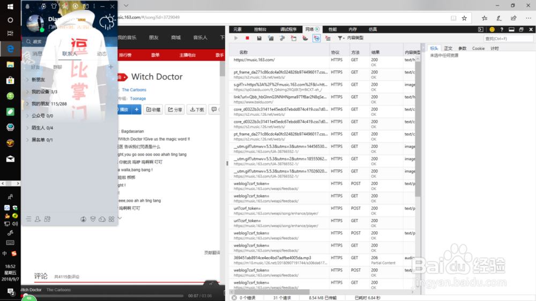
Task: Add contact with plus icon in QQ
Action: coord(111,67)
